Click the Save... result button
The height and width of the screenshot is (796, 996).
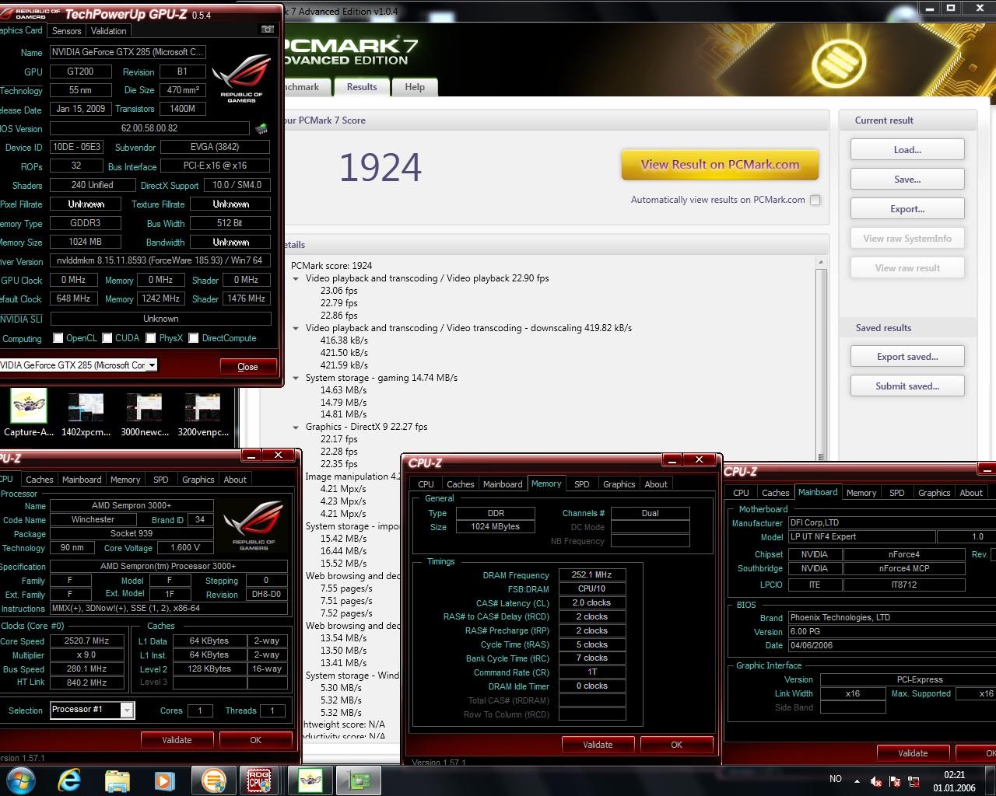click(907, 180)
